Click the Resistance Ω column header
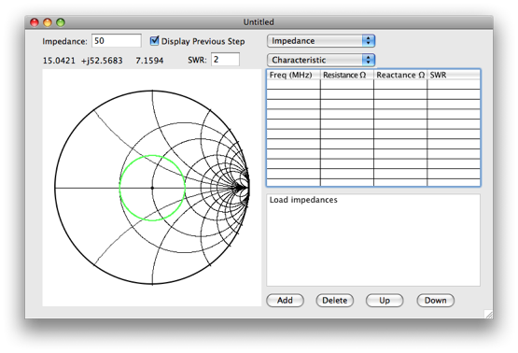Viewport: 518px width, 353px height. (347, 75)
